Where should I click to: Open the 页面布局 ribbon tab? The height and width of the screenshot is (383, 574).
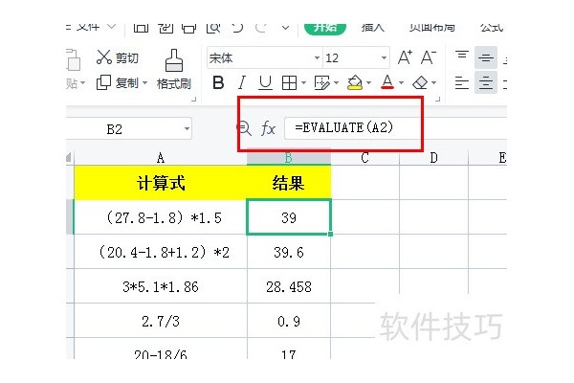click(432, 28)
